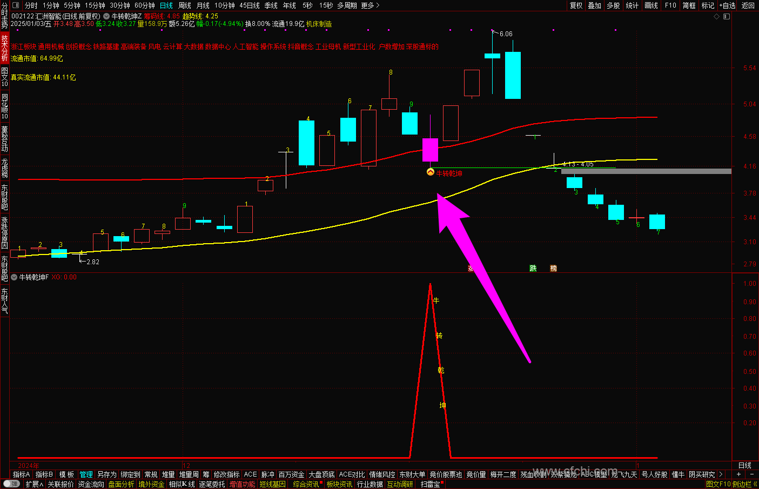Expand the 扩展 panel
Screen dimensions: 759x489
[35, 484]
